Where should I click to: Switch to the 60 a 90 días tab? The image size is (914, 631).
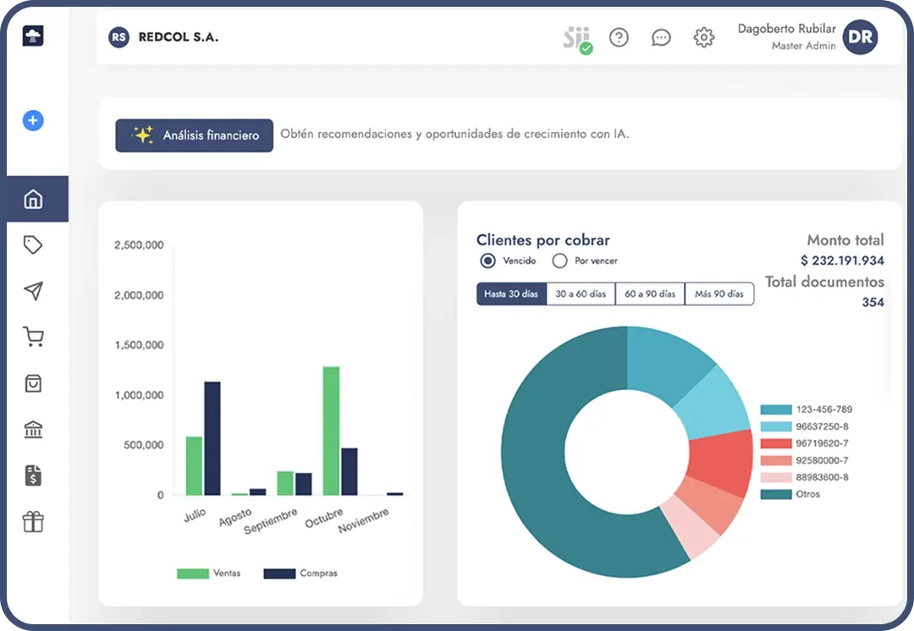coord(651,294)
